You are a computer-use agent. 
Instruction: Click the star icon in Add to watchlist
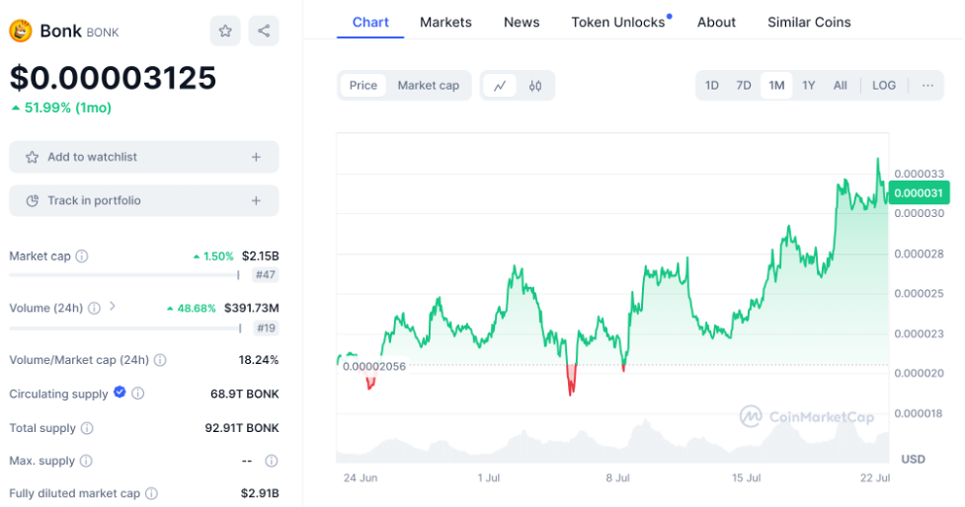32,157
